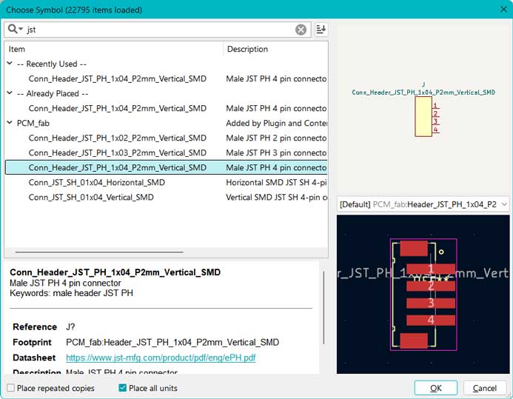Select 1x04 header under Recently Used
513x399 pixels.
[167, 78]
